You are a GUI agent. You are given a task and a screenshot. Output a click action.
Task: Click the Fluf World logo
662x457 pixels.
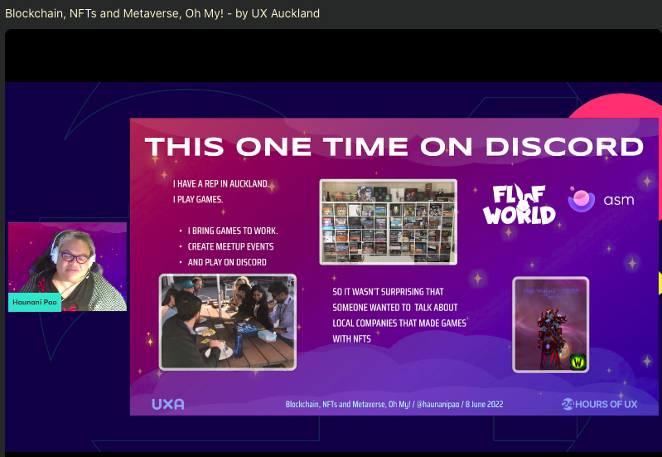519,204
